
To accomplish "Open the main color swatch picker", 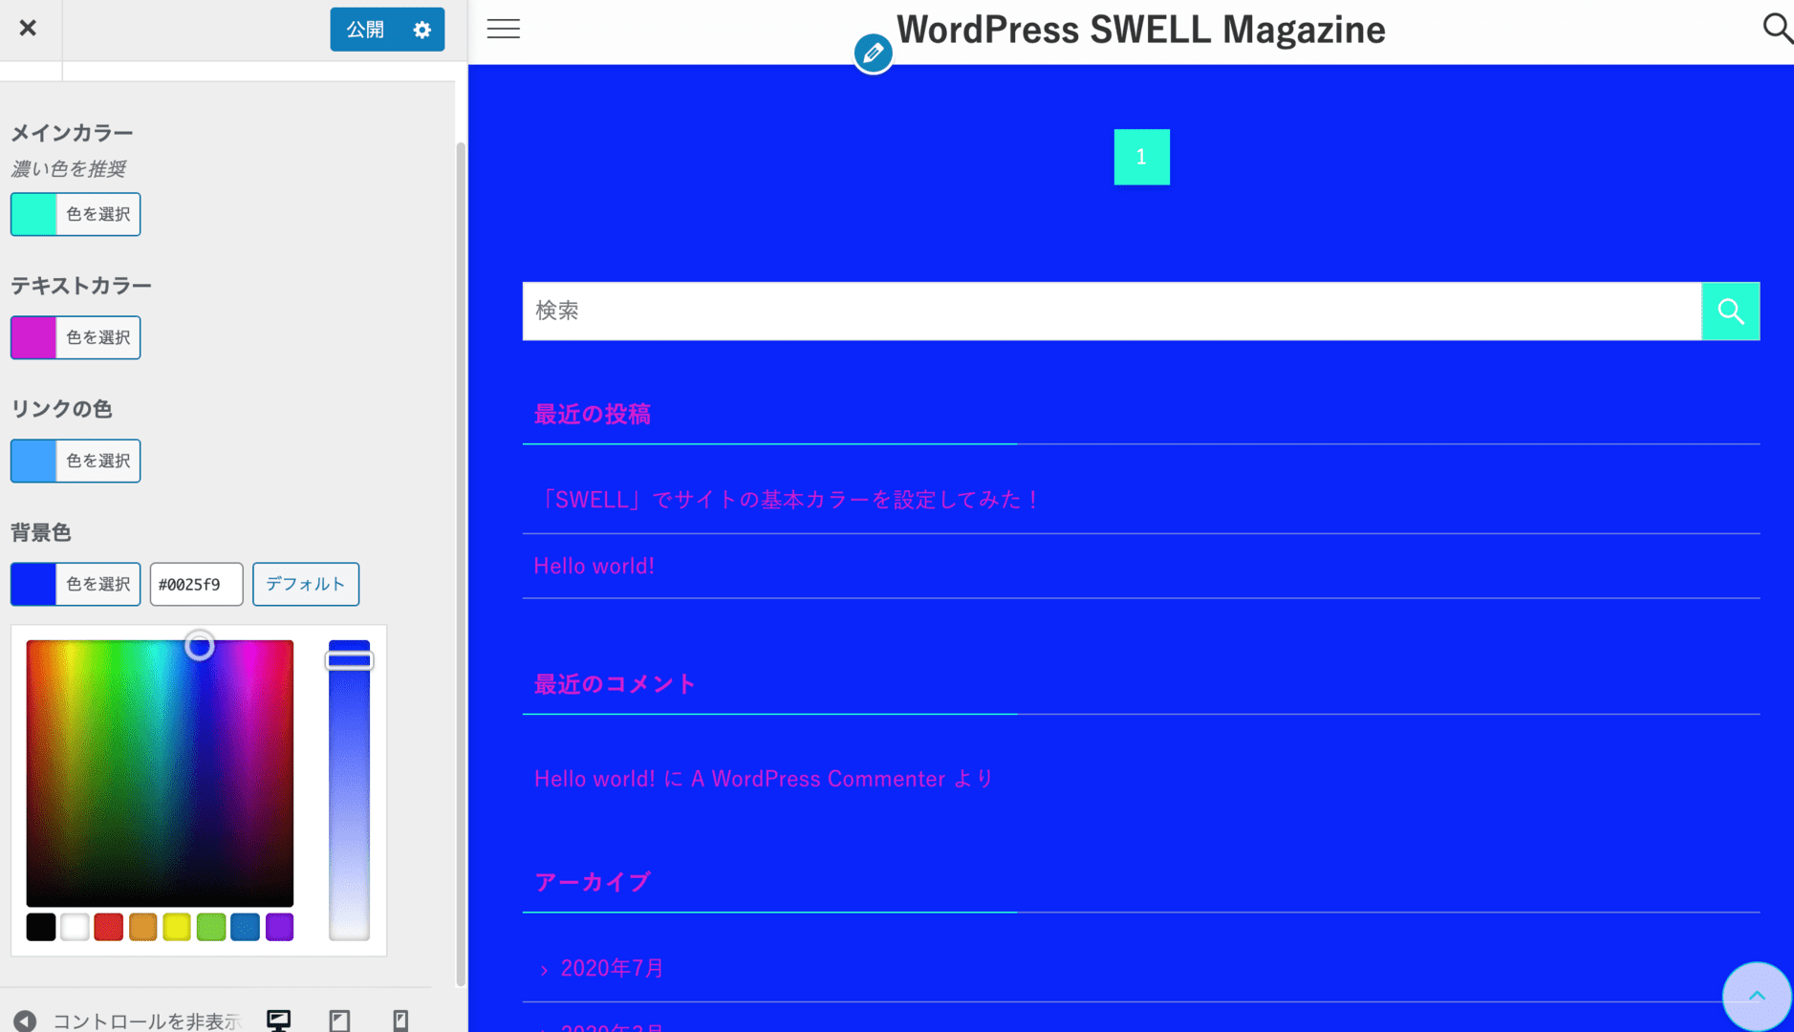I will coord(33,214).
